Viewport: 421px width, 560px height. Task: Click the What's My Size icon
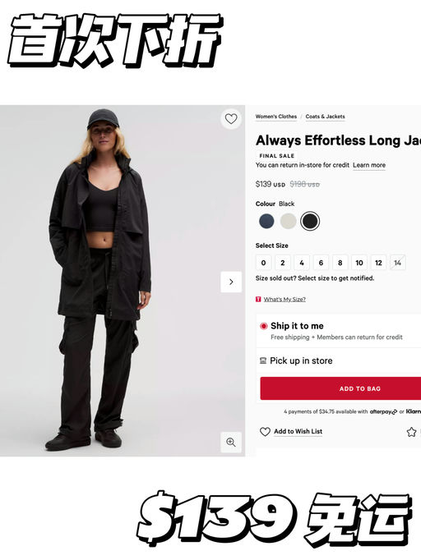(258, 299)
